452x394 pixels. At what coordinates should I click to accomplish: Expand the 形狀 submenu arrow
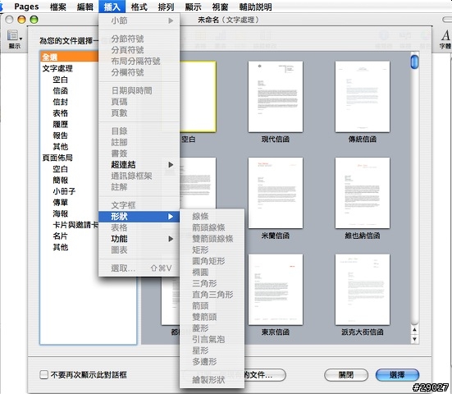171,217
